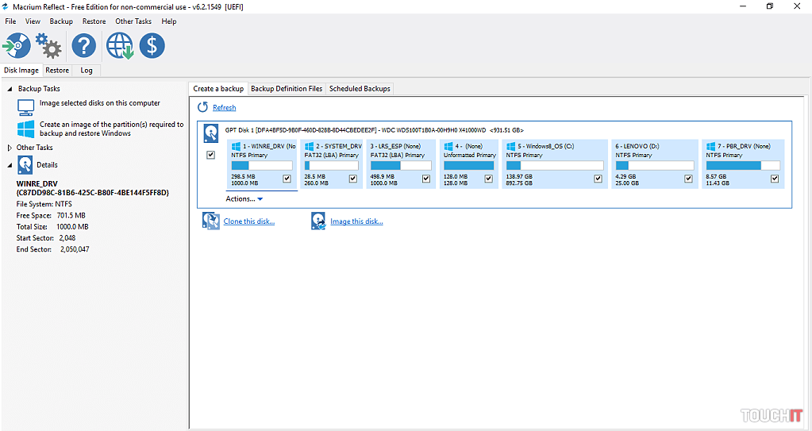Open the Actions dropdown below partitions
The height and width of the screenshot is (431, 812).
(x=244, y=199)
